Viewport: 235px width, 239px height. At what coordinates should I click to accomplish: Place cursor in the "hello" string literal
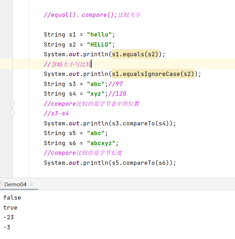[x=100, y=35]
